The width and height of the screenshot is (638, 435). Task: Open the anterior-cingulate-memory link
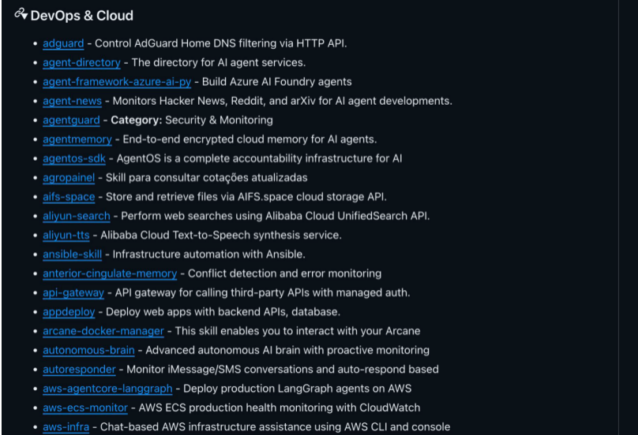pyautogui.click(x=110, y=273)
